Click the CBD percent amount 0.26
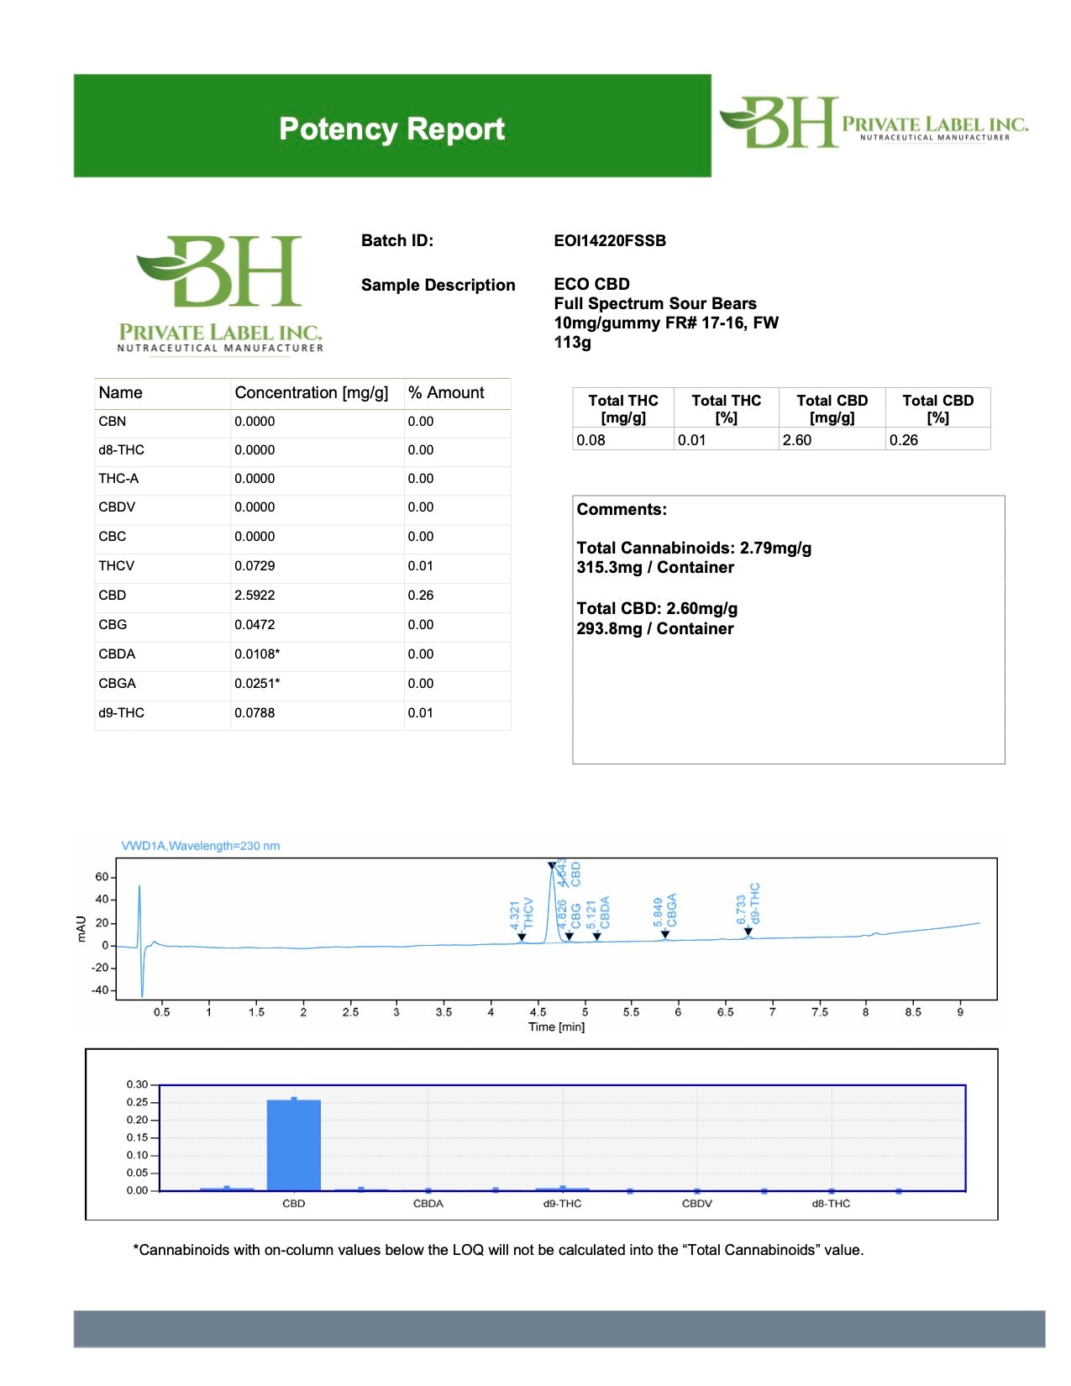 [x=421, y=596]
